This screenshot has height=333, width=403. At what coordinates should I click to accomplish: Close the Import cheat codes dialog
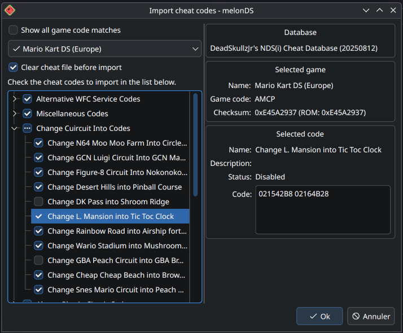click(x=393, y=10)
